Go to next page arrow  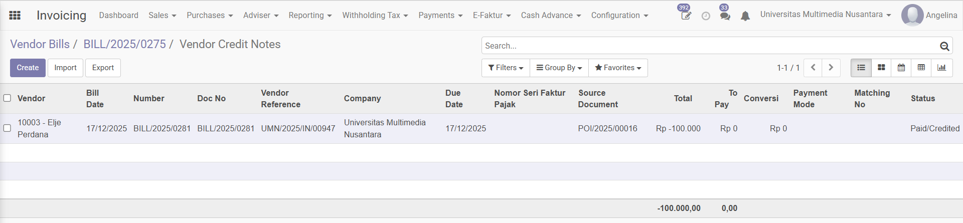click(831, 68)
